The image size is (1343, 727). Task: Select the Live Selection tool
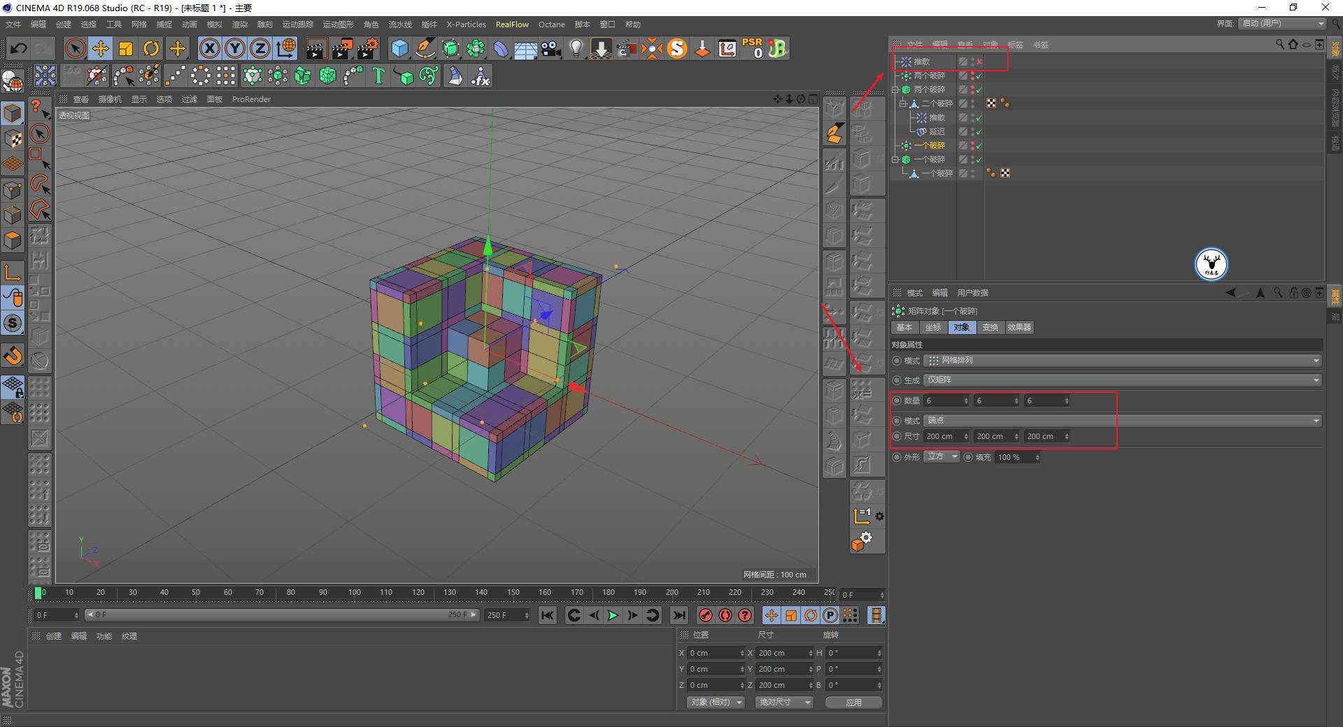pyautogui.click(x=73, y=48)
